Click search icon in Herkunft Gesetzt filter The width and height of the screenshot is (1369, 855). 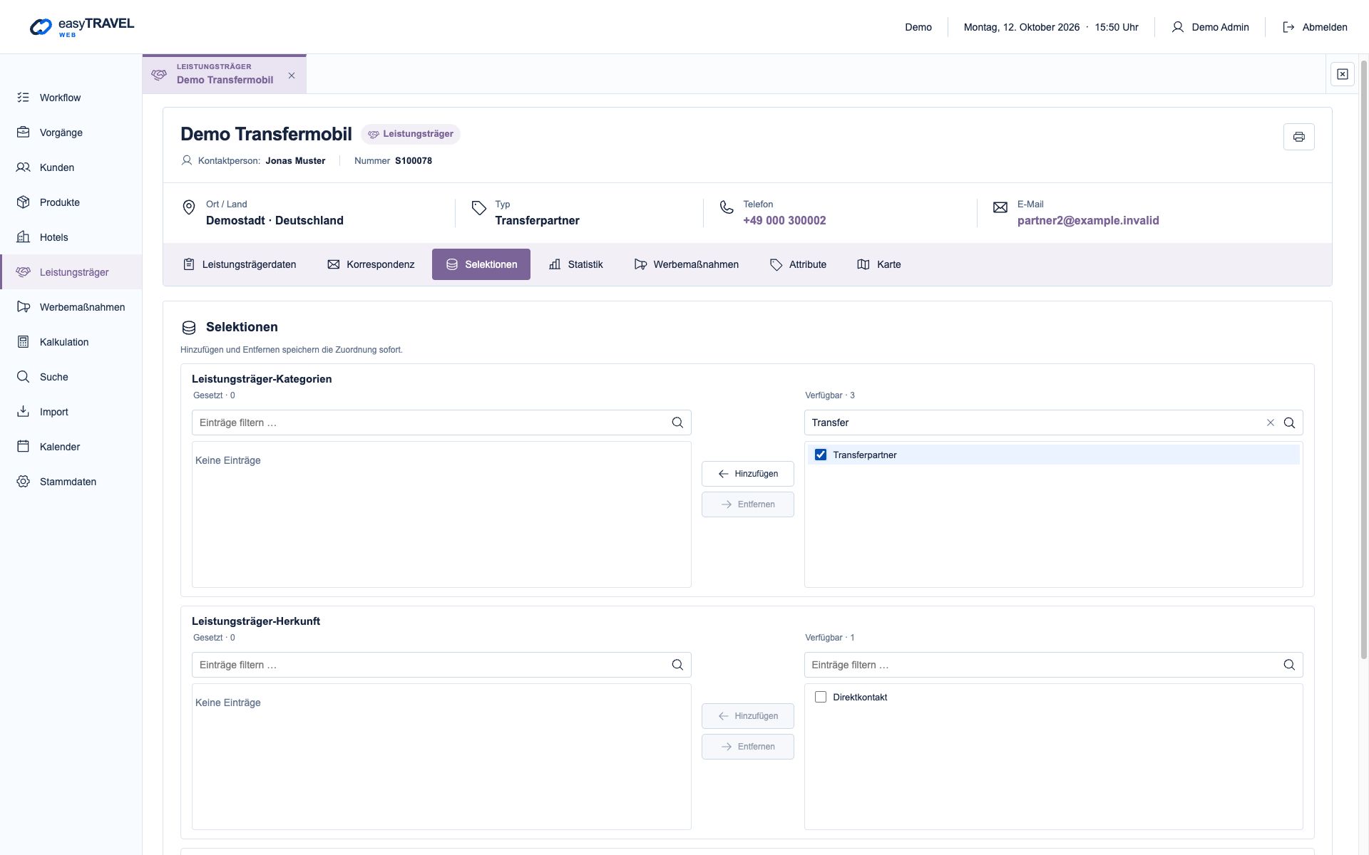pos(677,665)
